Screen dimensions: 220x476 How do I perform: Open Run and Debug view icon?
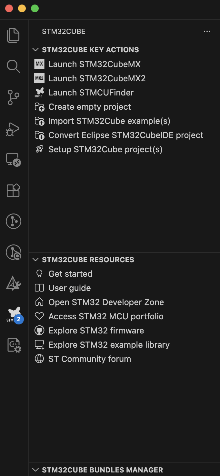tap(14, 129)
